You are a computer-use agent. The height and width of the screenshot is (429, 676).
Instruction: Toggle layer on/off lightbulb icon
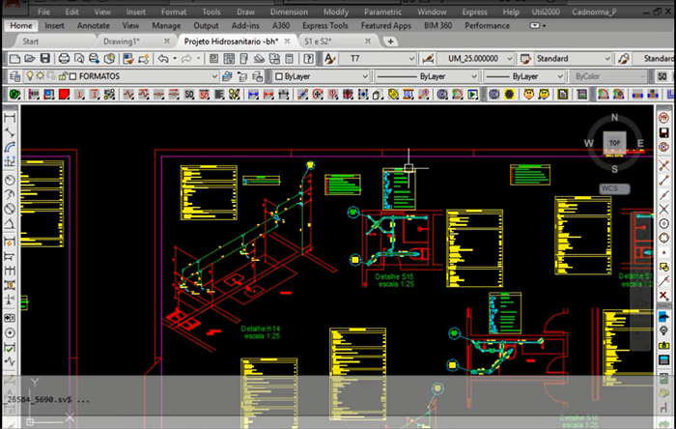click(x=30, y=76)
